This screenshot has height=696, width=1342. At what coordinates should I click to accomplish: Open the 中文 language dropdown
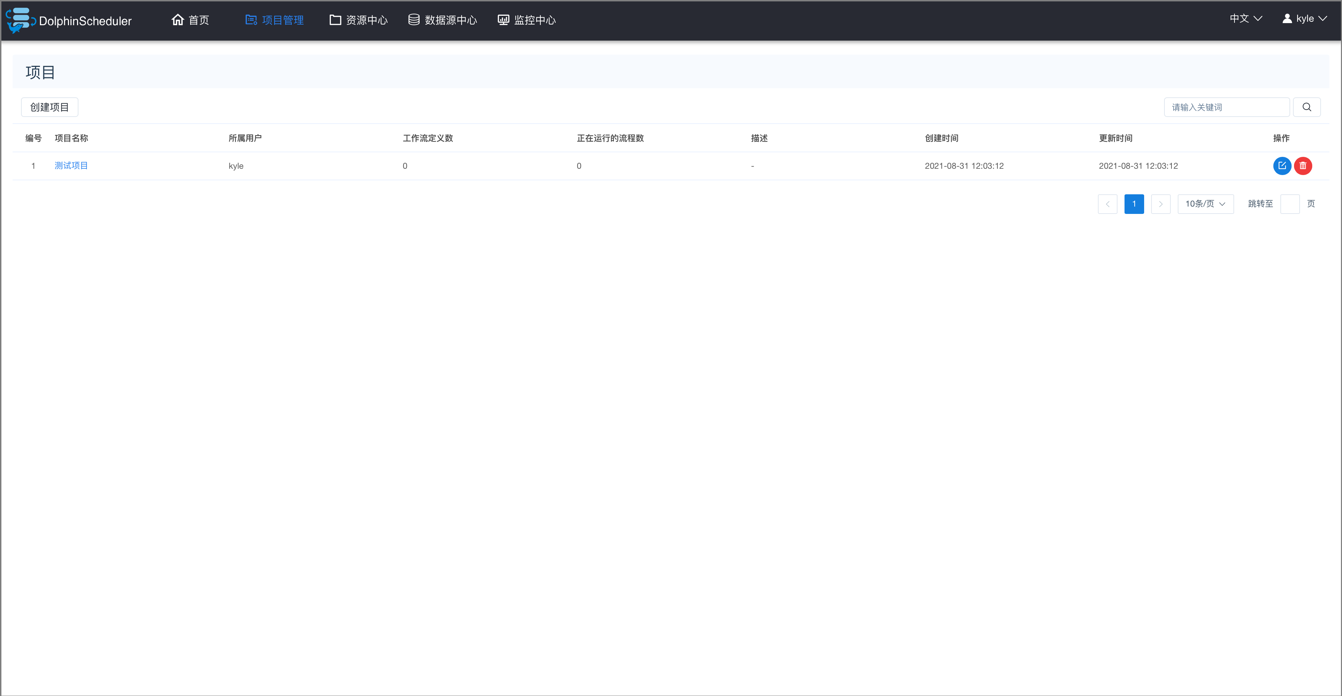click(1246, 18)
